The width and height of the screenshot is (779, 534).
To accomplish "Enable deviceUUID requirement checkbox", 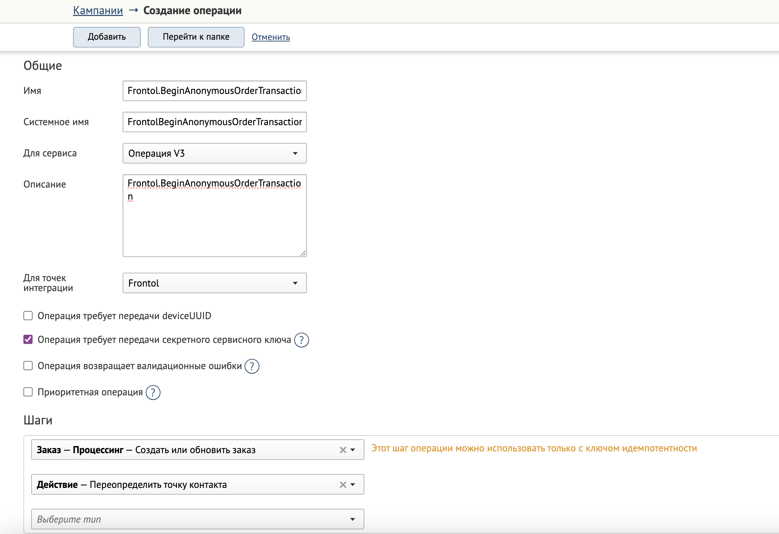I will (28, 316).
